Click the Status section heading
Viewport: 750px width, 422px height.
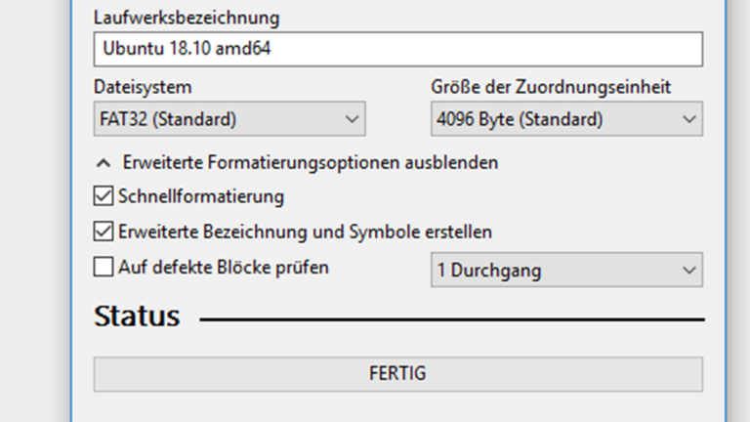137,316
